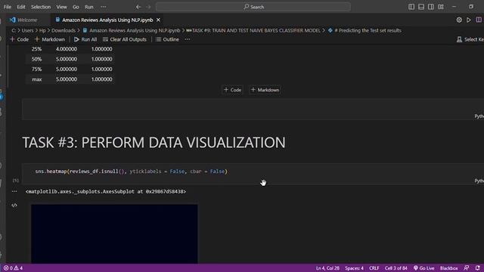Click the TASK #3: PERFORM DATA VISUALIZATION heading

154,143
